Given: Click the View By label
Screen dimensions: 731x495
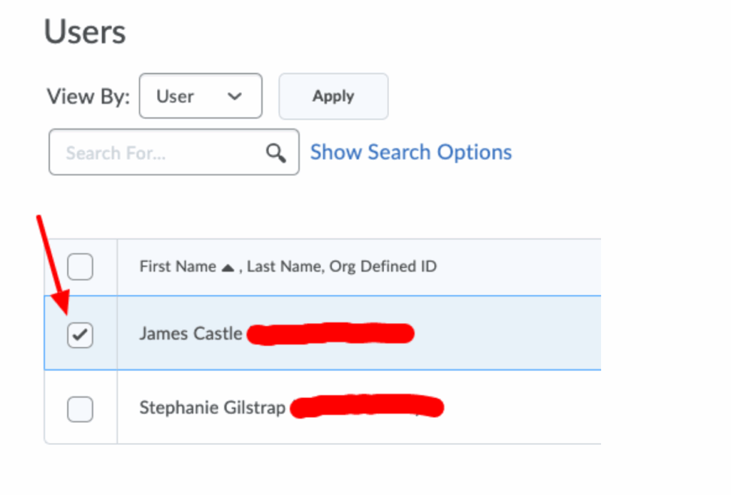Looking at the screenshot, I should tap(88, 96).
